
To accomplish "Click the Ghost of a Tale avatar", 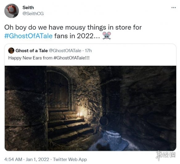I will point(11,51).
